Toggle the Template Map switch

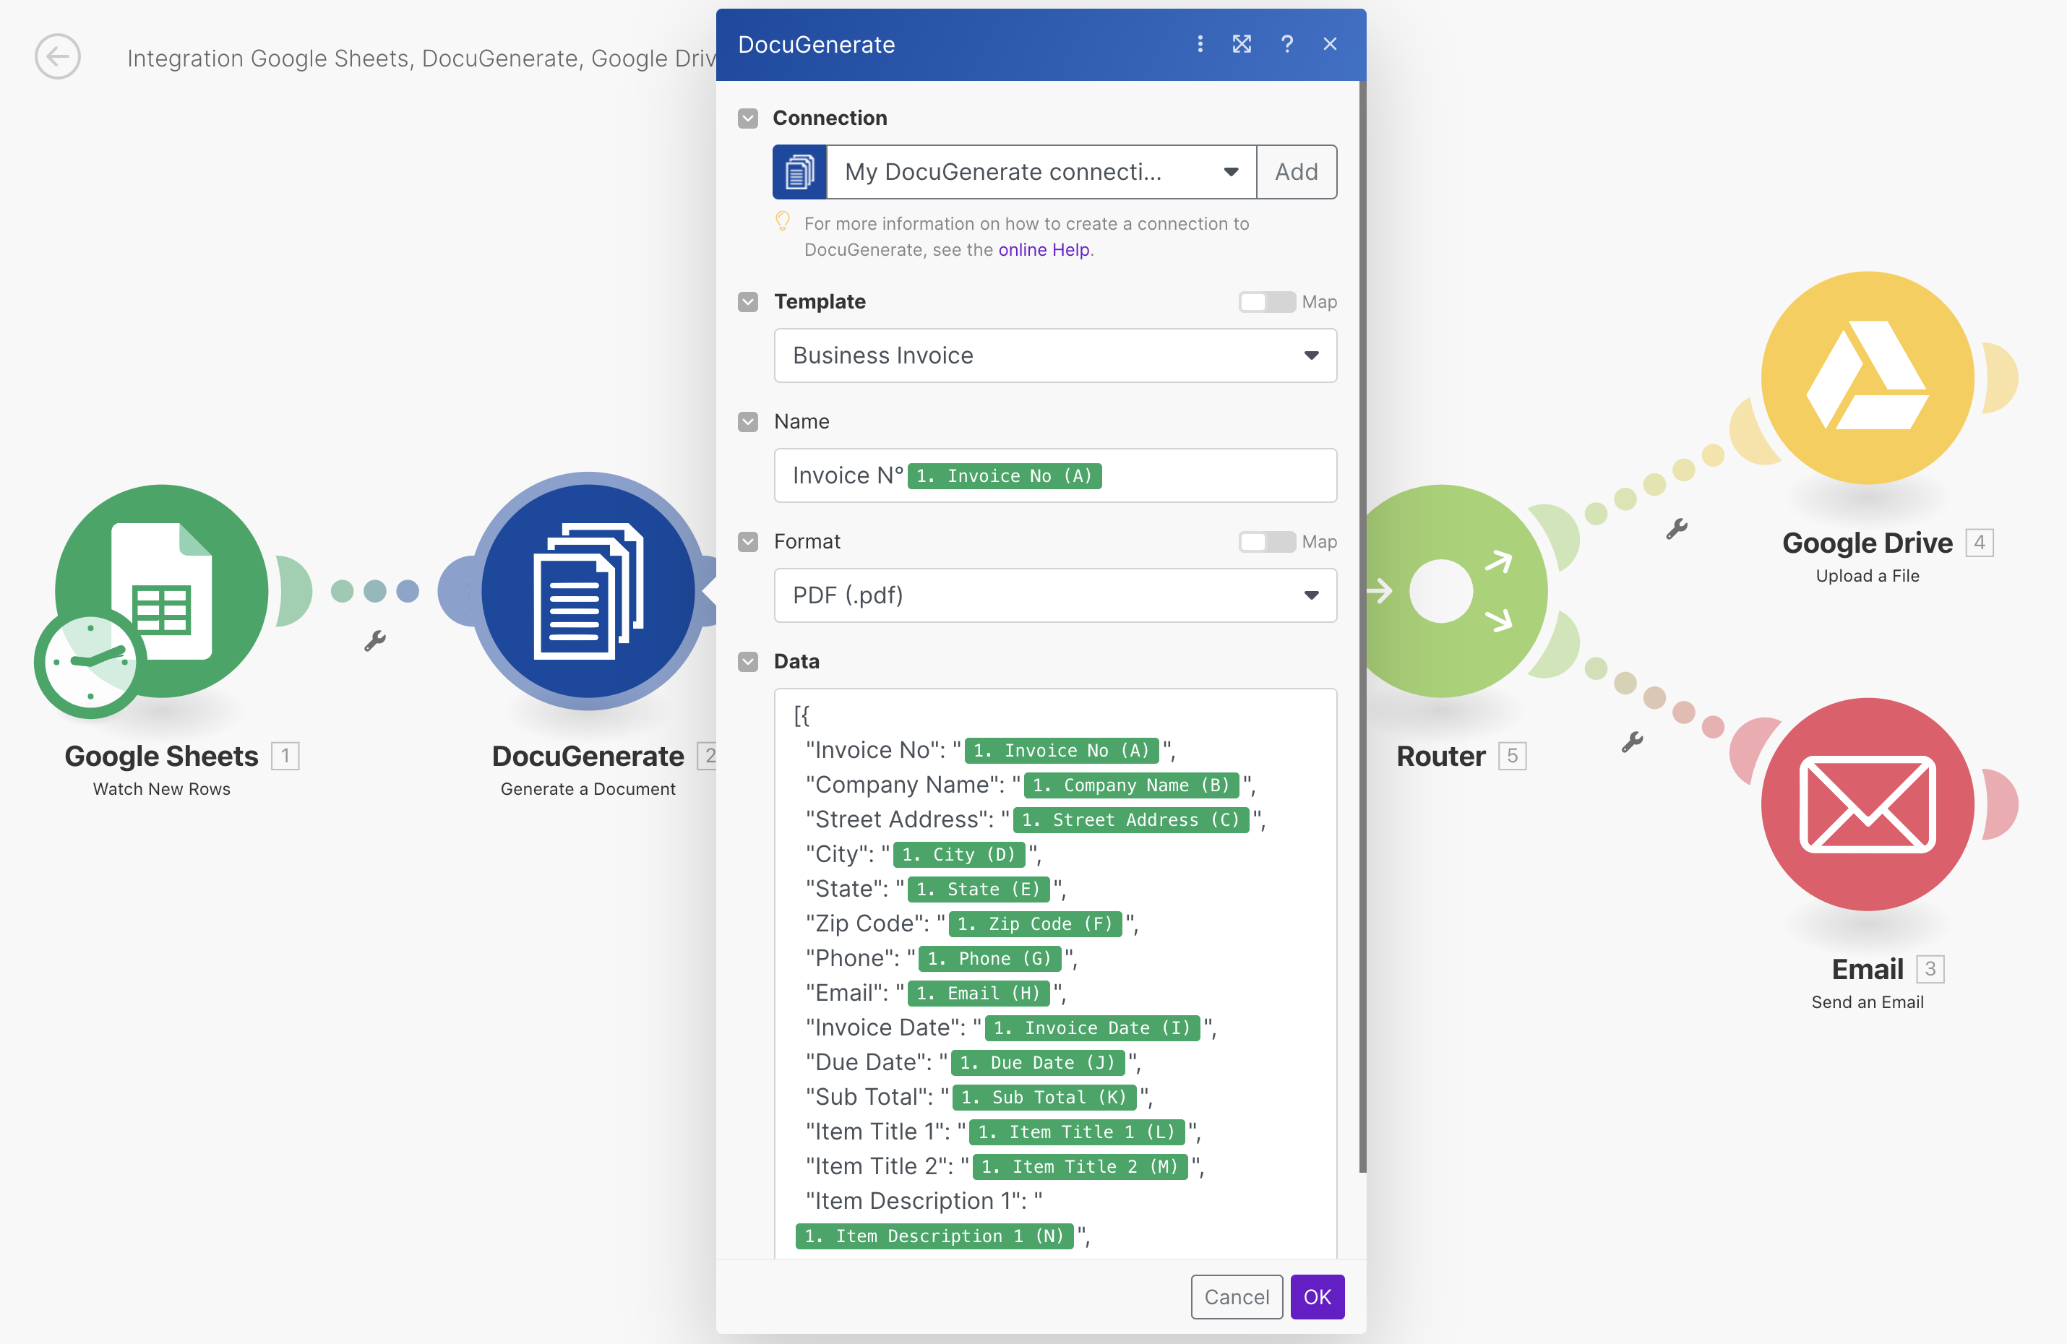click(1266, 302)
